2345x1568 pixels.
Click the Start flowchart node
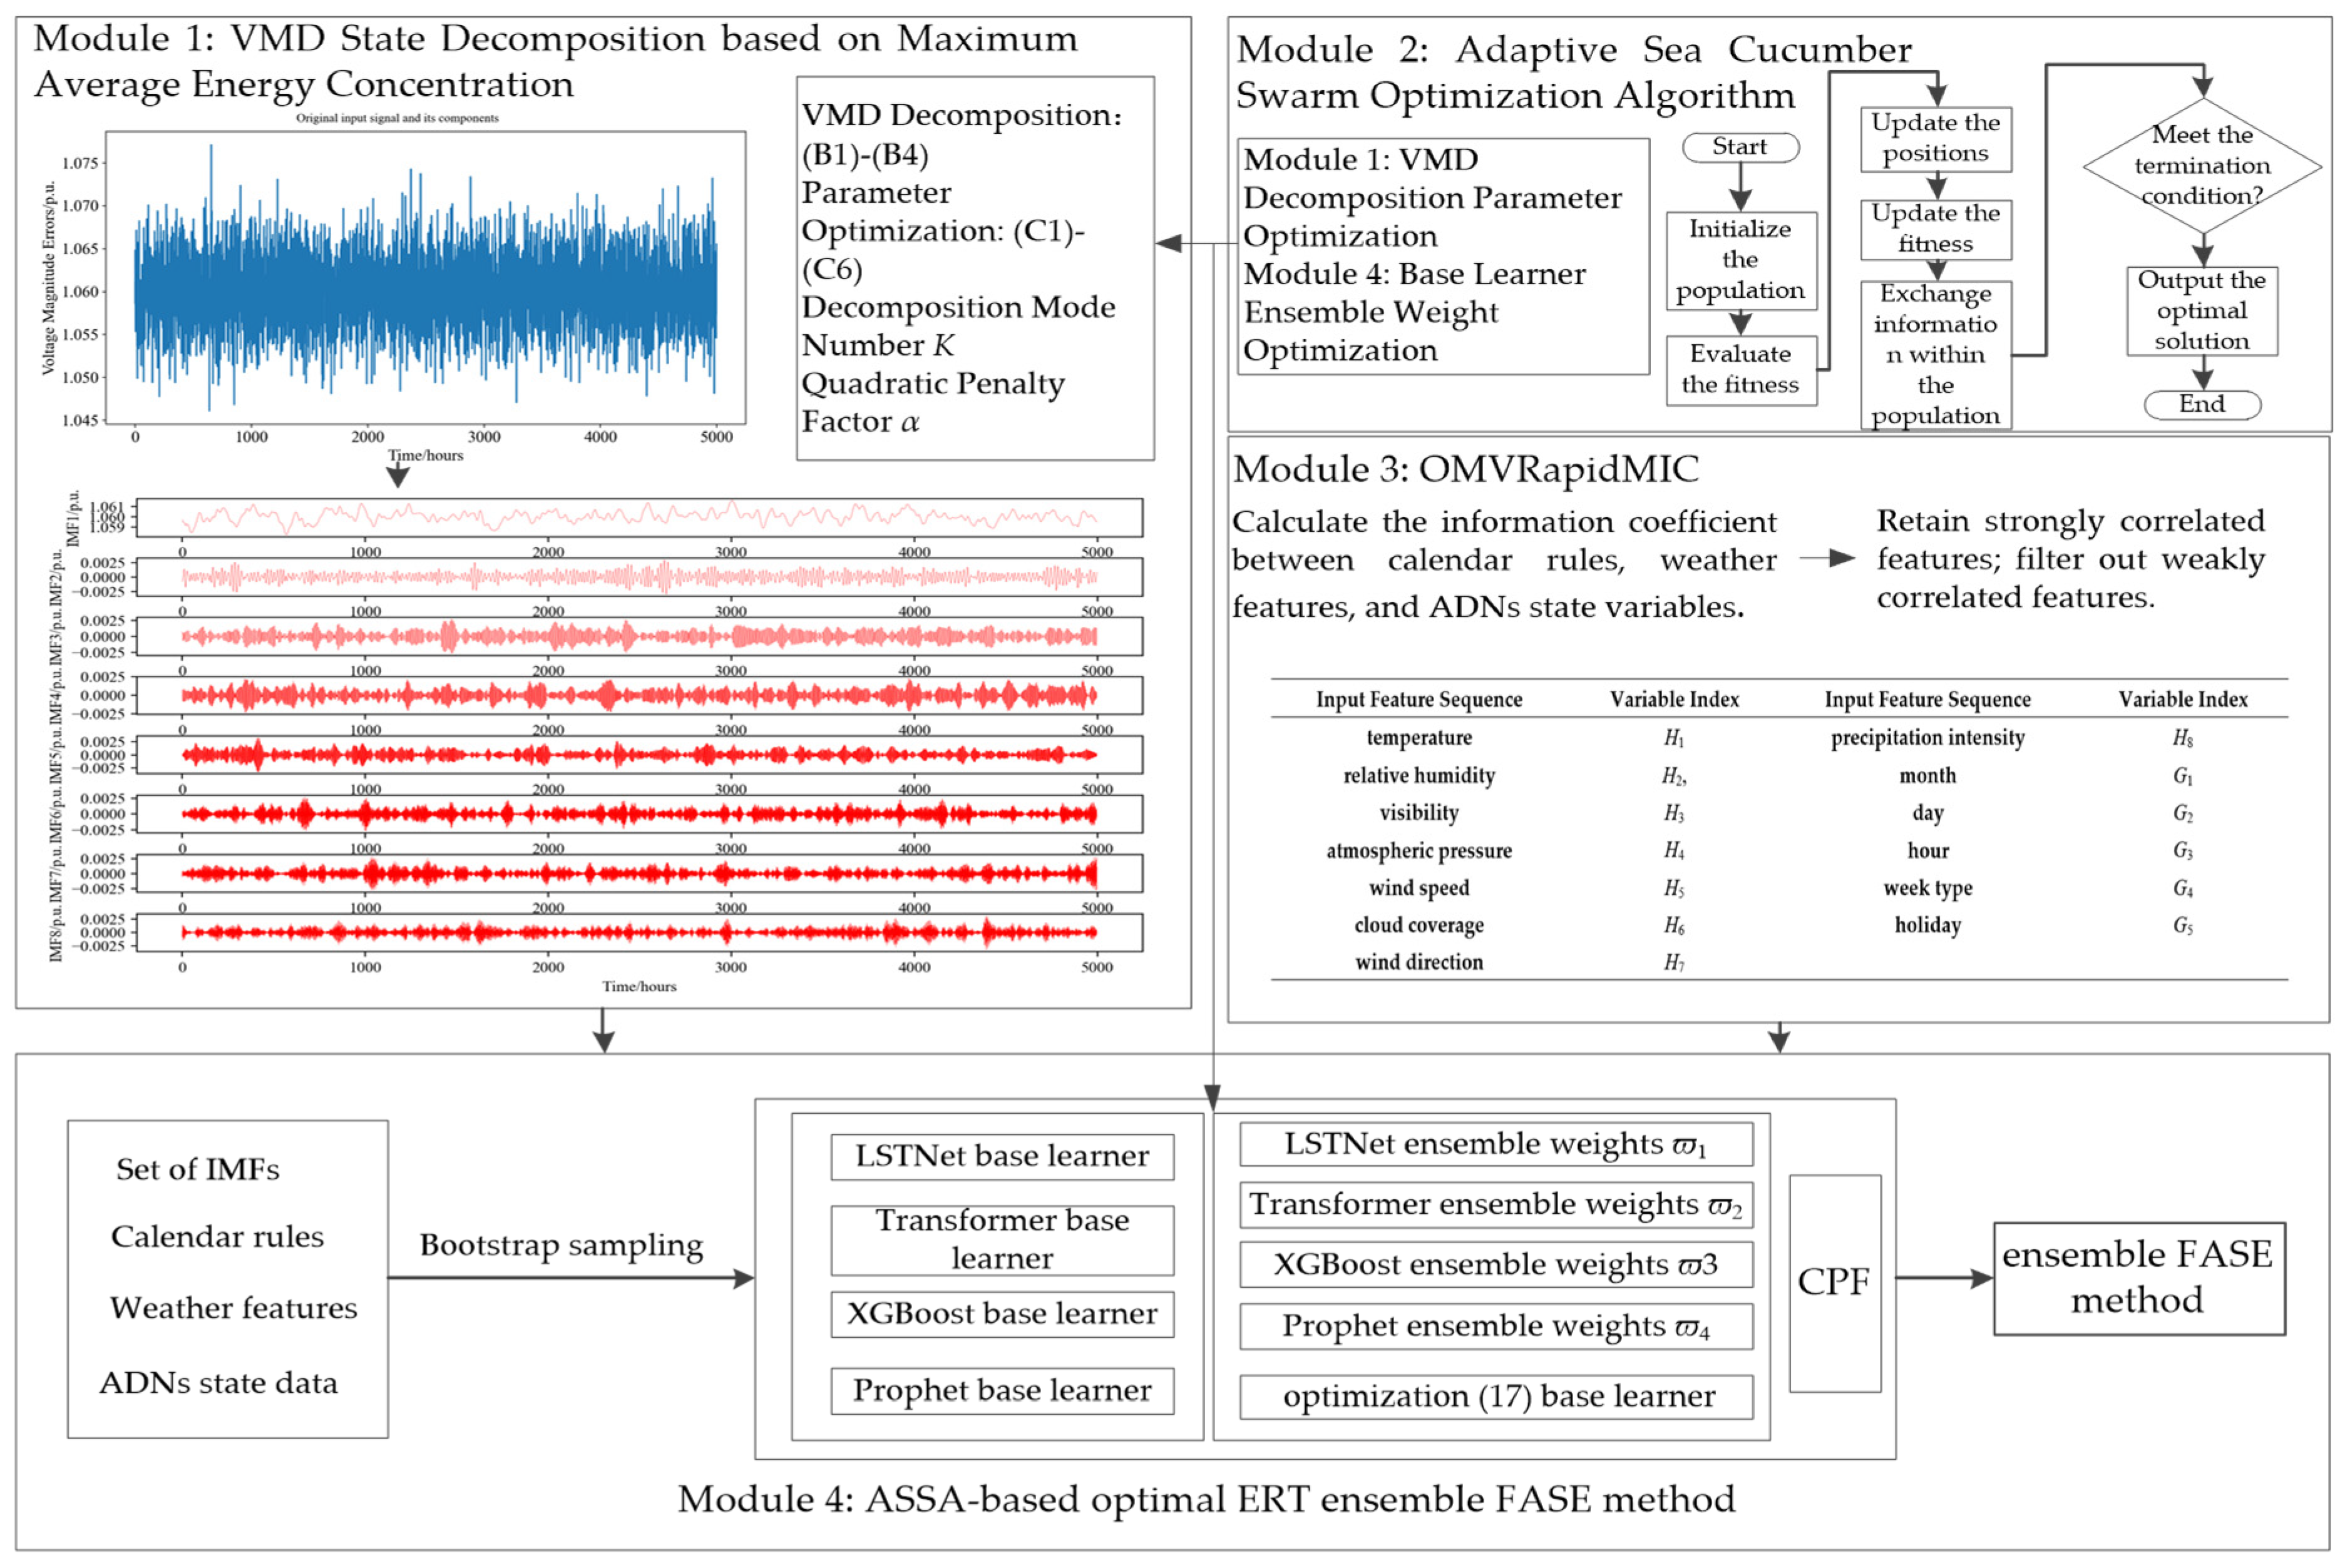[1740, 147]
